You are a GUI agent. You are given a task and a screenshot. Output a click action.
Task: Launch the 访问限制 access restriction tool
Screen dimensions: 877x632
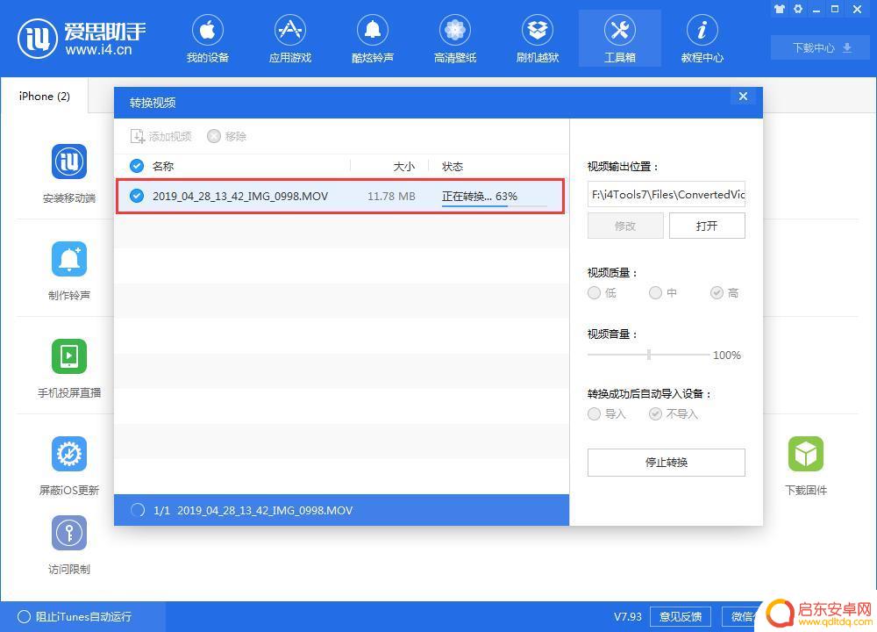(68, 545)
